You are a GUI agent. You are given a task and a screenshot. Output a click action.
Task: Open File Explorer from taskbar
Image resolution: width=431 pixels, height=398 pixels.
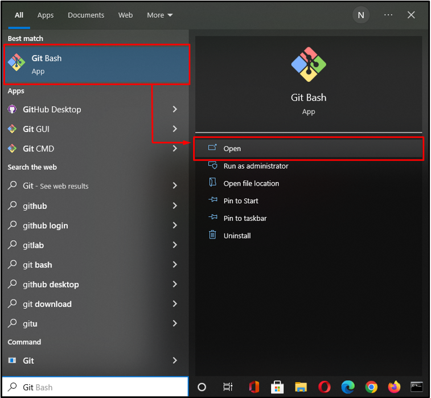(x=301, y=387)
